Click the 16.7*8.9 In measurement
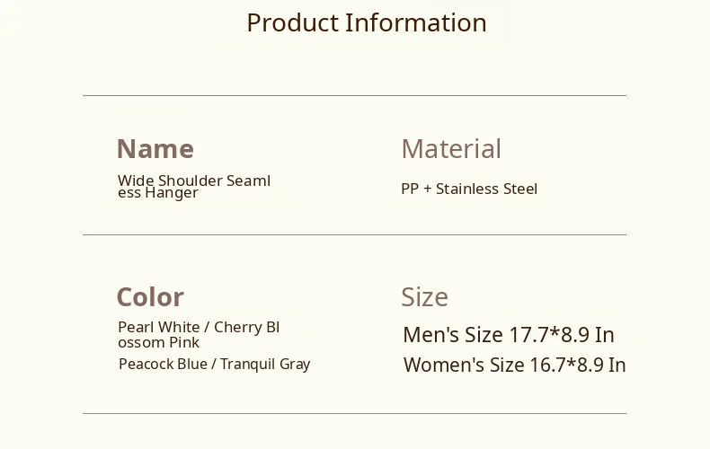The height and width of the screenshot is (449, 710). pos(578,365)
